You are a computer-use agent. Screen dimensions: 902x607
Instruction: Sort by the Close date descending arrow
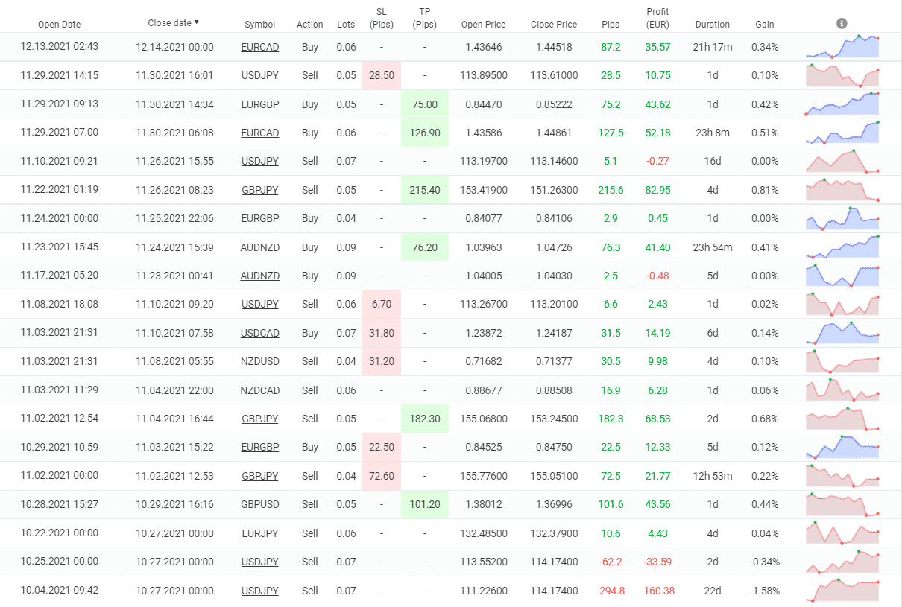(x=197, y=22)
